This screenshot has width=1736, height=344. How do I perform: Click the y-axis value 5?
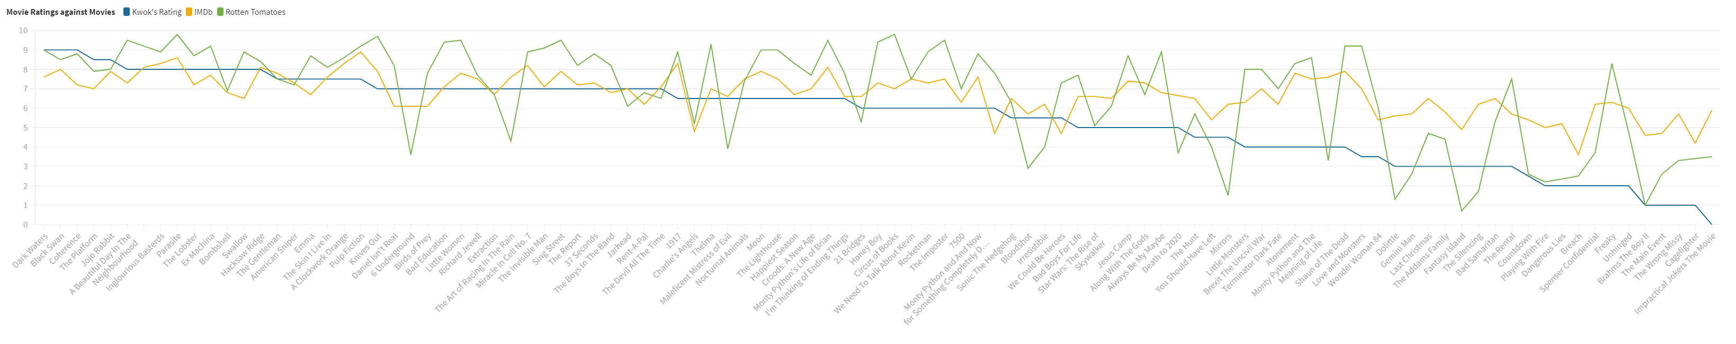point(25,128)
